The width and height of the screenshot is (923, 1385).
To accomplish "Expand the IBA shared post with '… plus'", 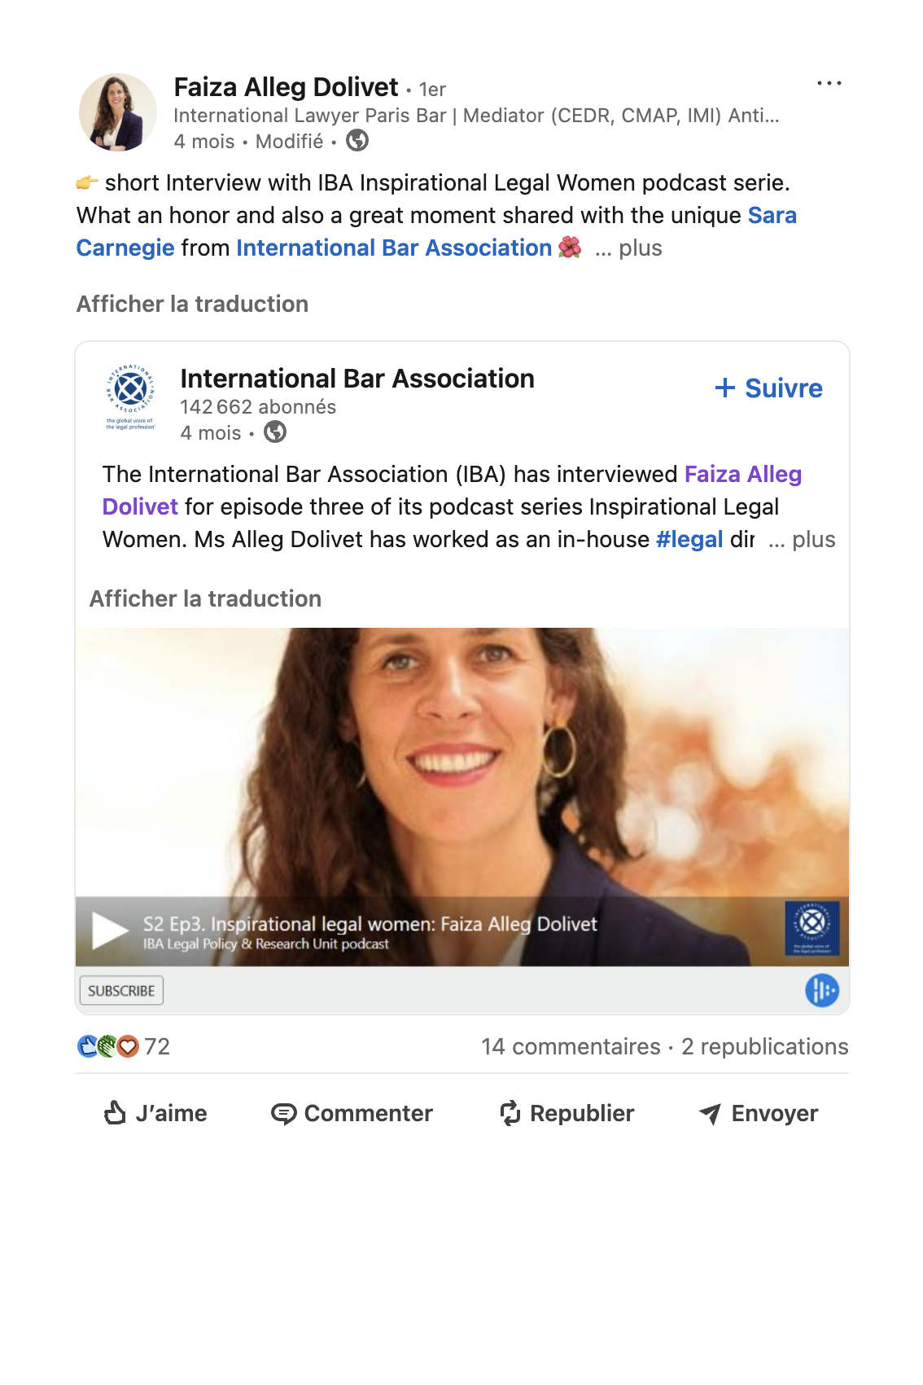I will [802, 539].
